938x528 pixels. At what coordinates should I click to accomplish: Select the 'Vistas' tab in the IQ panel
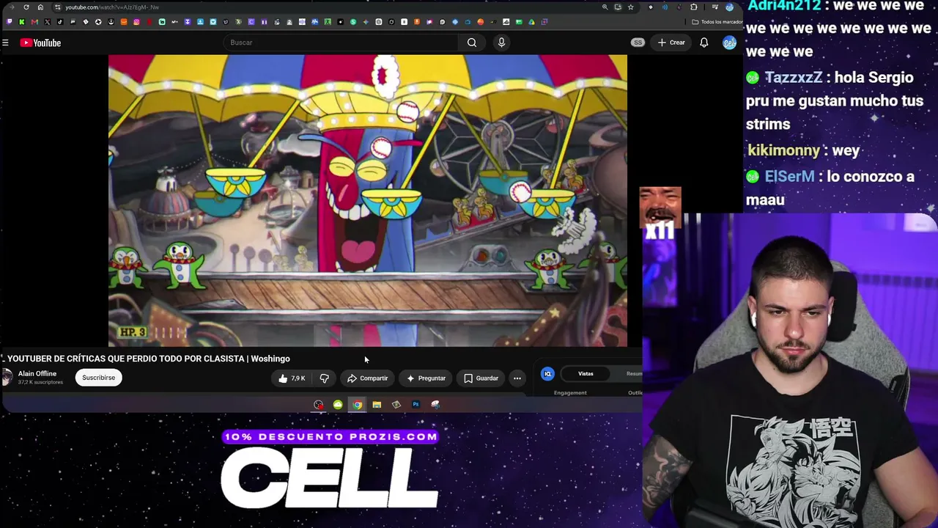point(586,374)
